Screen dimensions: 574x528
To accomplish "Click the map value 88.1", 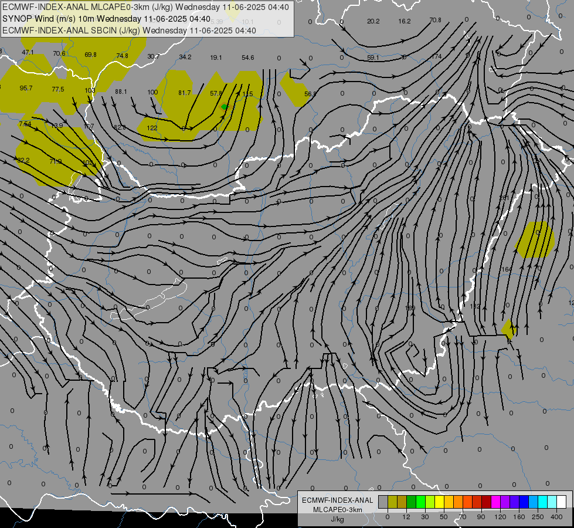I will point(121,92).
